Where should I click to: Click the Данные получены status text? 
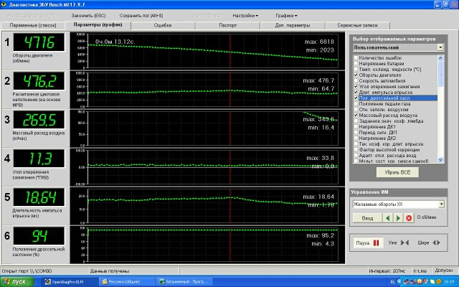point(110,271)
